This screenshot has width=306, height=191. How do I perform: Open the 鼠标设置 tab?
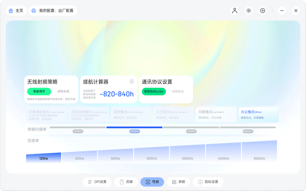point(208,182)
